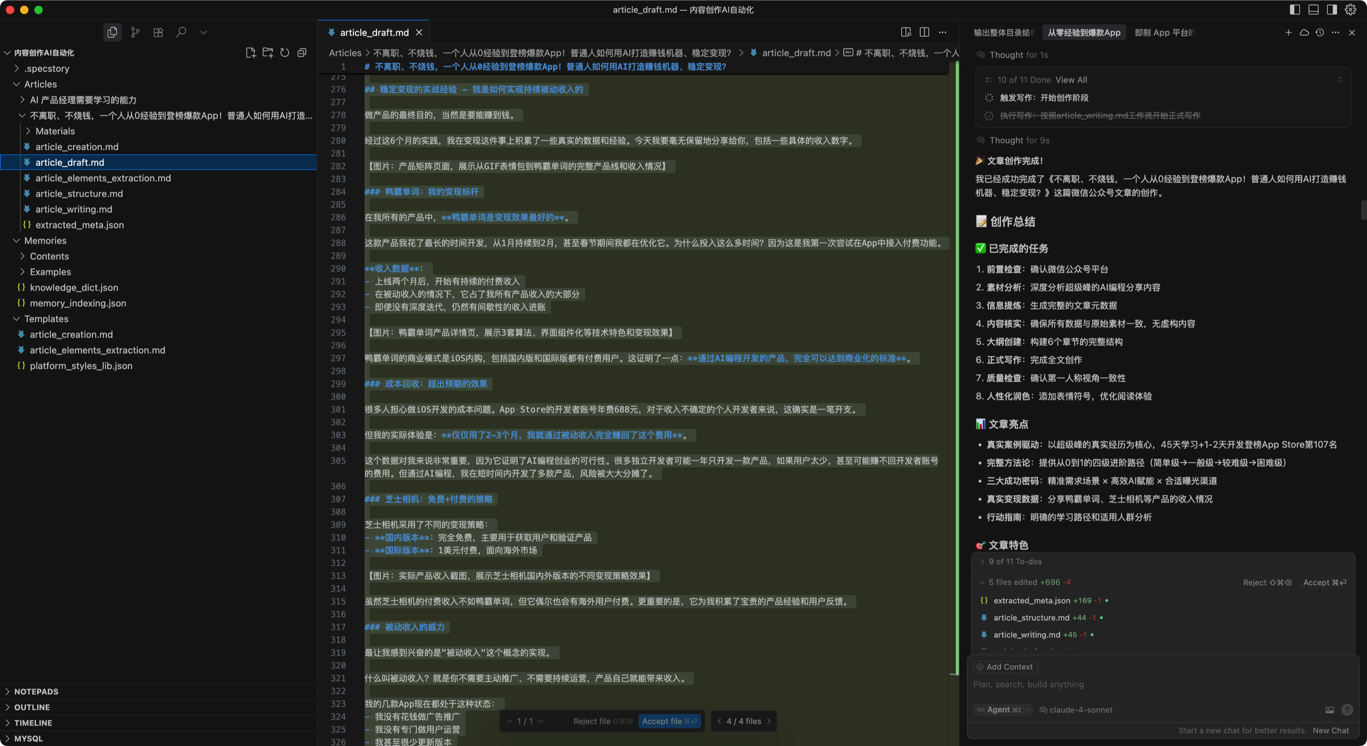
Task: Go to next changed file arrow
Action: [x=769, y=721]
